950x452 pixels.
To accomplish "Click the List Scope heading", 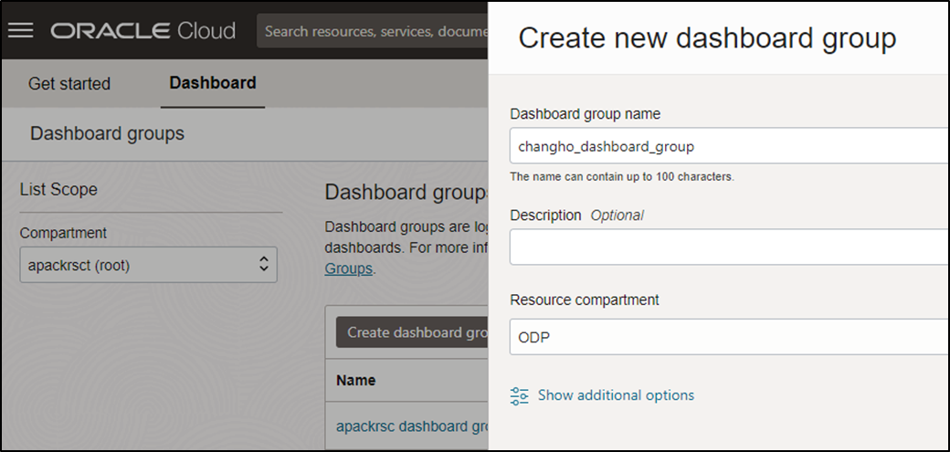I will point(58,189).
